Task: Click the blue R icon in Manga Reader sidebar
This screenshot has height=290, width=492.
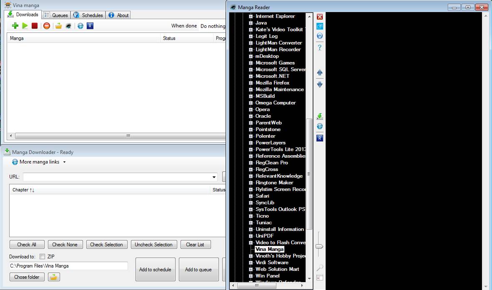Action: click(x=320, y=138)
